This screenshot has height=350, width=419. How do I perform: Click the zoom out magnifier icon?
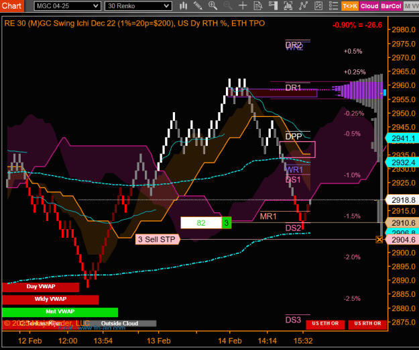coord(228,5)
